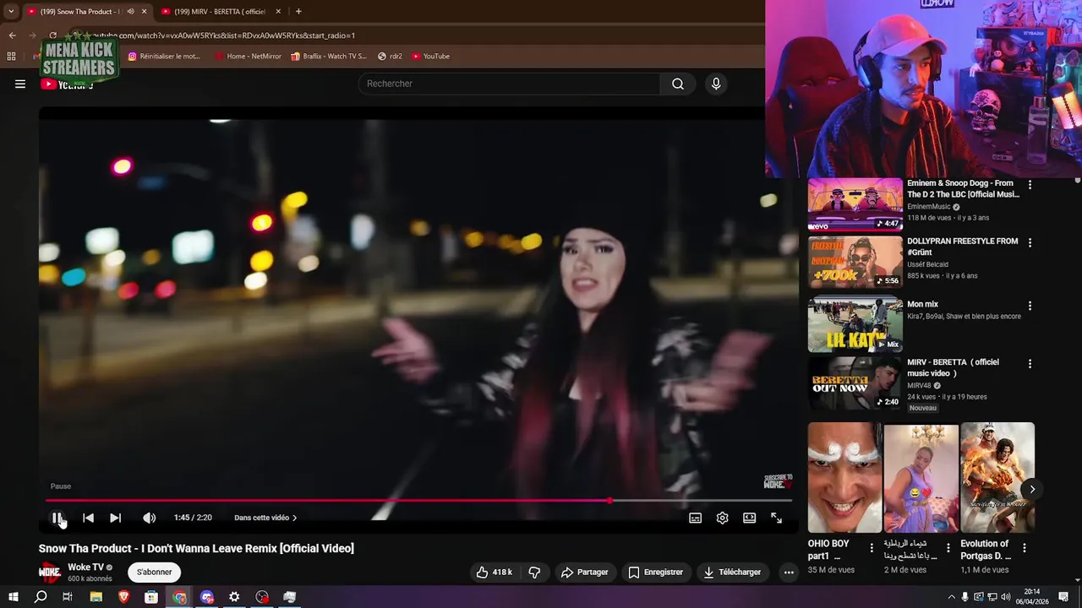The height and width of the screenshot is (608, 1082).
Task: Go to the previous video in the playlist
Action: (x=88, y=518)
